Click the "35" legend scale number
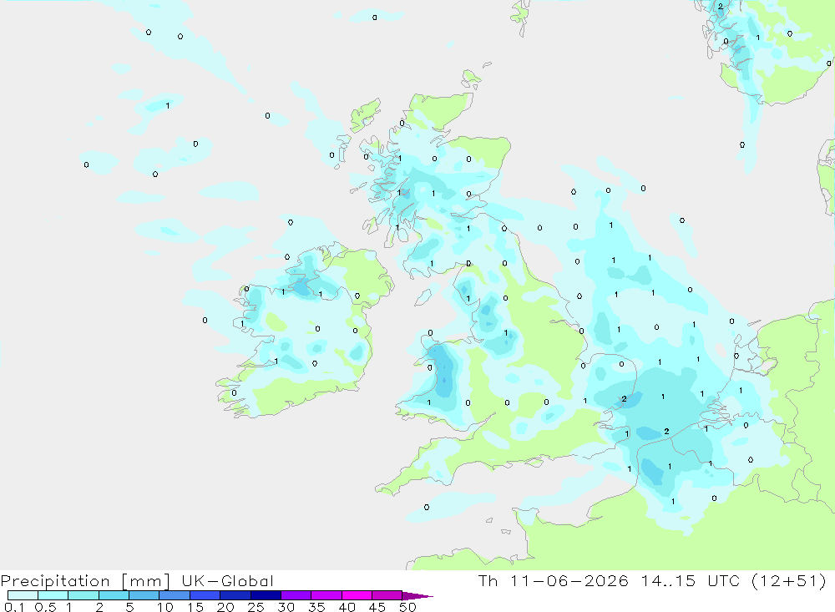Image resolution: width=835 pixels, height=612 pixels. click(x=316, y=607)
